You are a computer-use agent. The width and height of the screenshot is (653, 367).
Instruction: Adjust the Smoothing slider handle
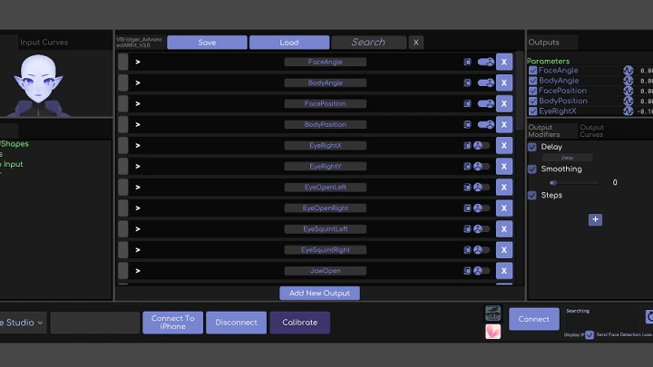pos(553,183)
